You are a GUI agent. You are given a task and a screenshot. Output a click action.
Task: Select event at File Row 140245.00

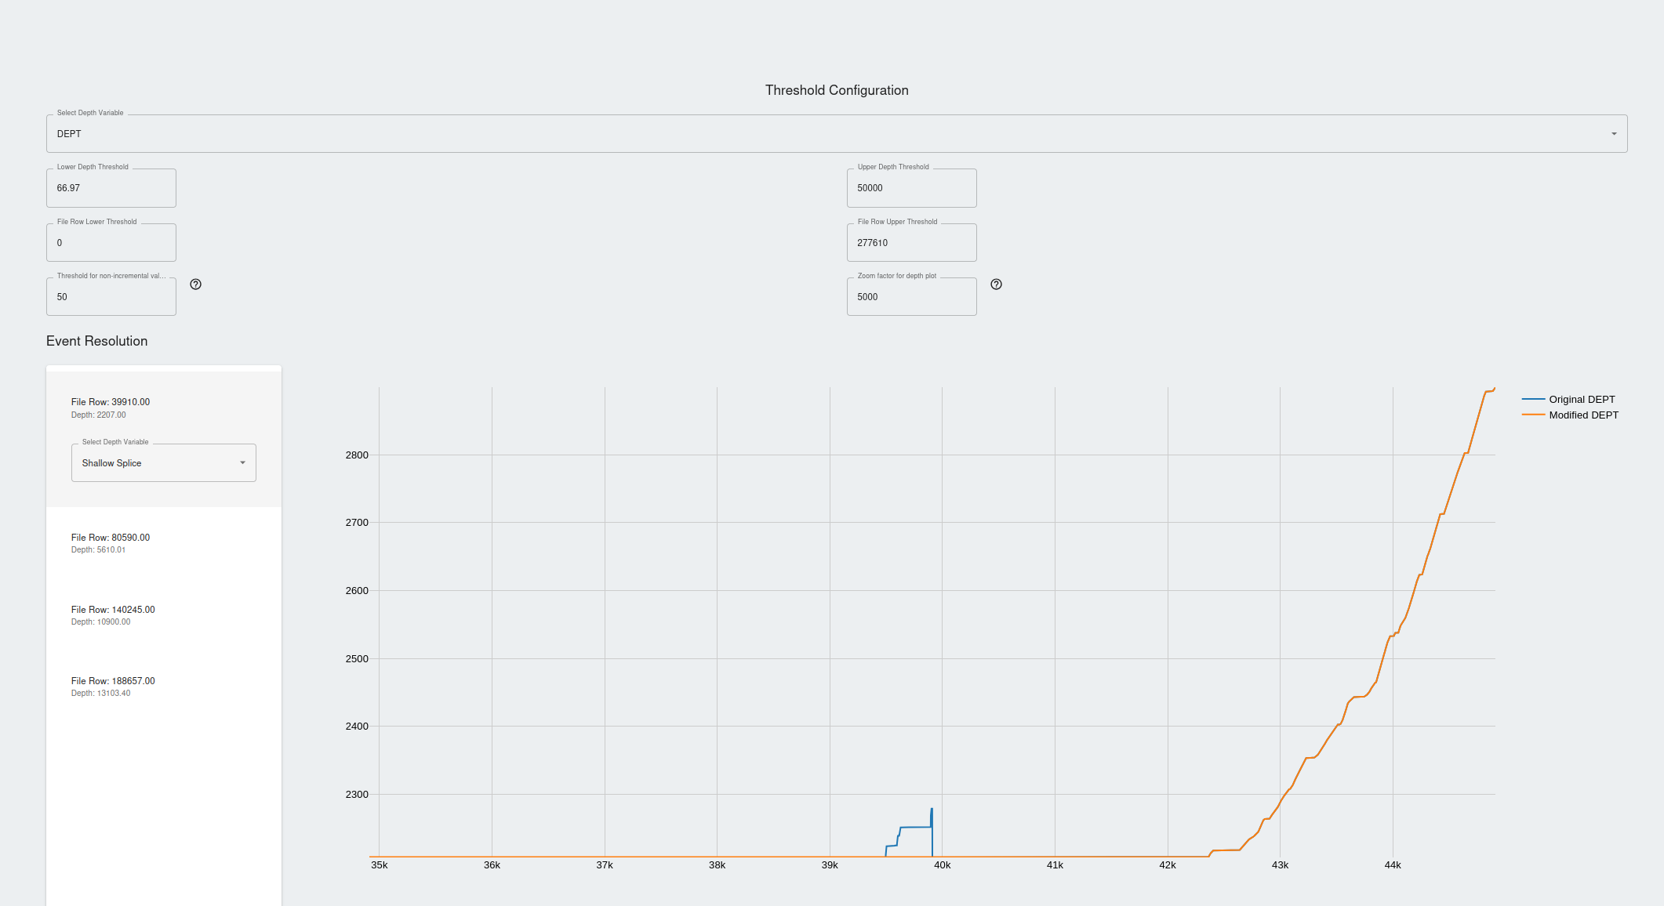tap(113, 614)
